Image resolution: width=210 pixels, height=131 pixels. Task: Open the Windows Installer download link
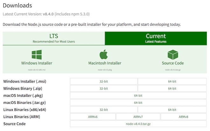(x=37, y=63)
